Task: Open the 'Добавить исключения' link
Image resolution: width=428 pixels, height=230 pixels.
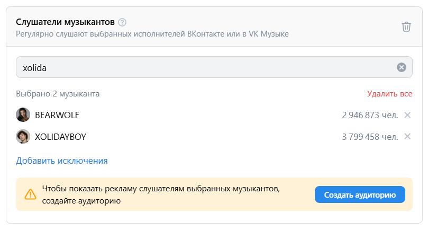Action: click(62, 161)
